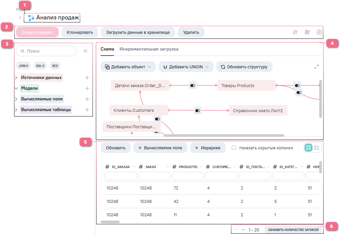Add a new Вычисляемые поля item
Screen dimensions: 340x235
(x=87, y=99)
